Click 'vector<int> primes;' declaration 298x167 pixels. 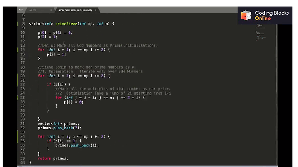[x=58, y=124]
